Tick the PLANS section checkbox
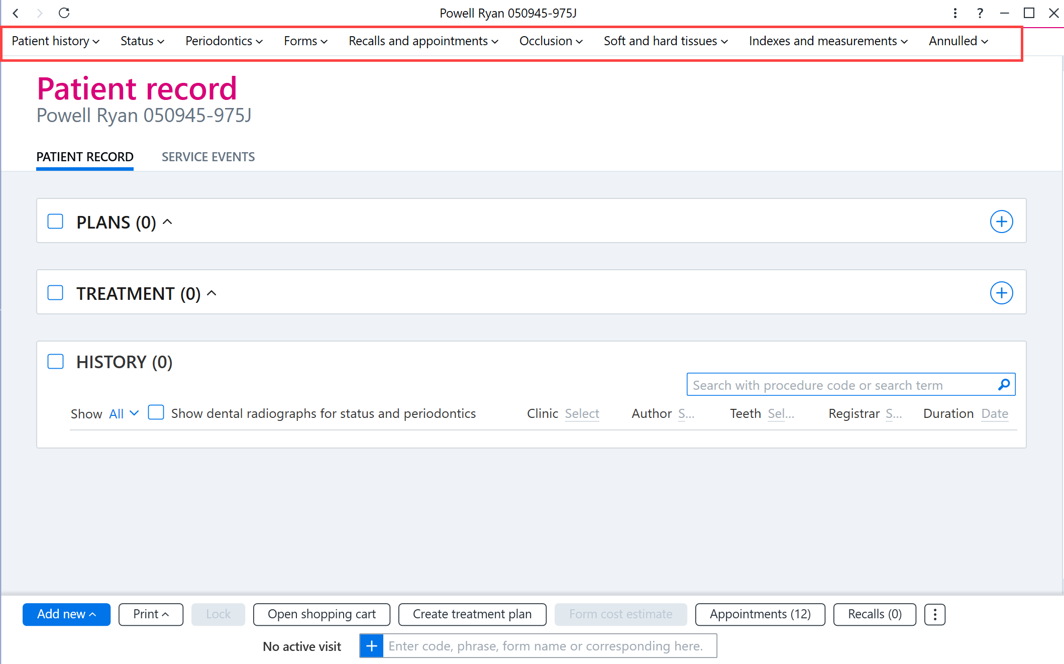The width and height of the screenshot is (1064, 664). click(x=55, y=222)
